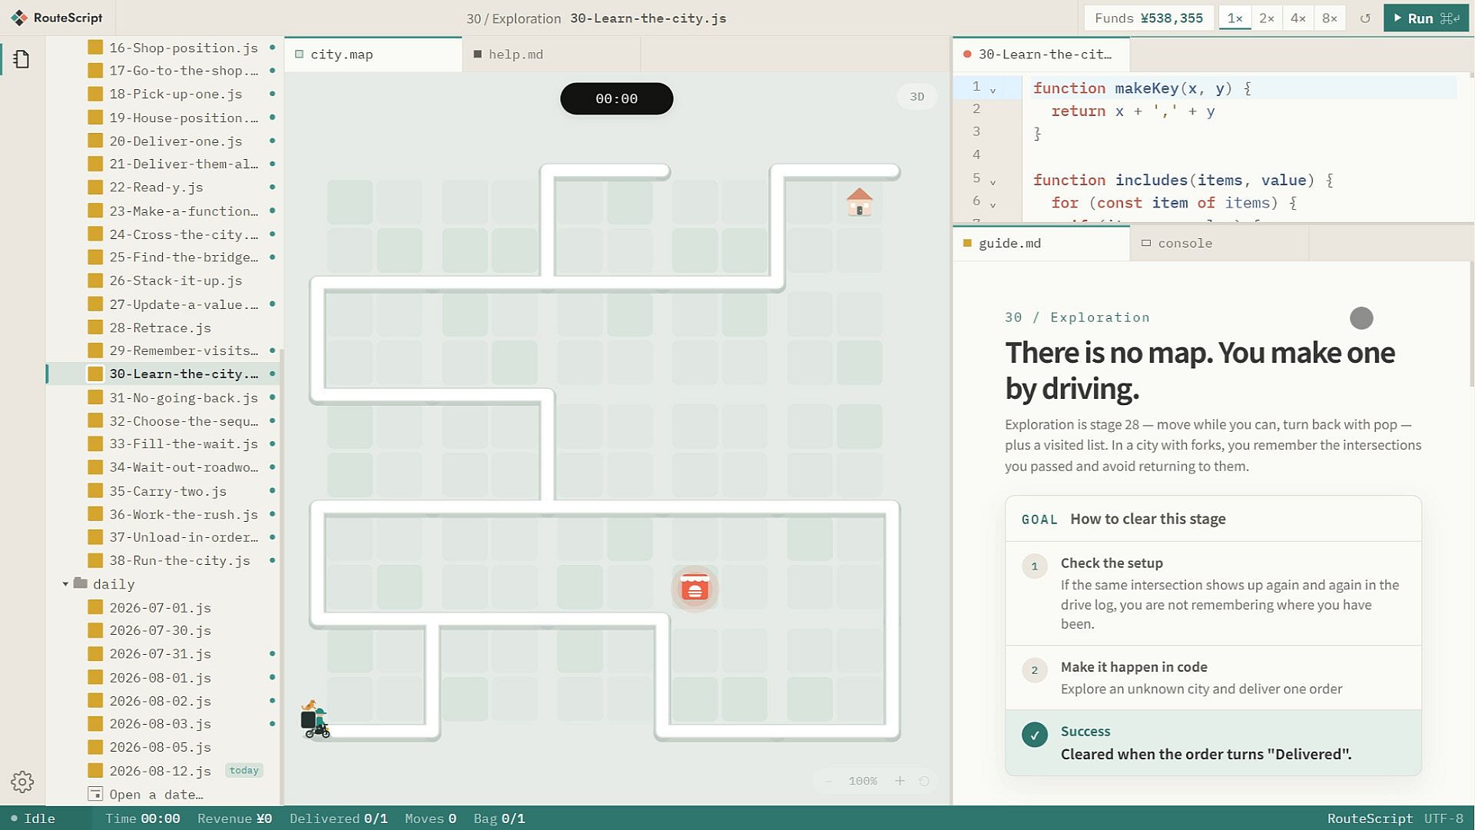The image size is (1475, 830).
Task: Select the 30-Learn-the-cit… editor tab
Action: tap(1042, 55)
